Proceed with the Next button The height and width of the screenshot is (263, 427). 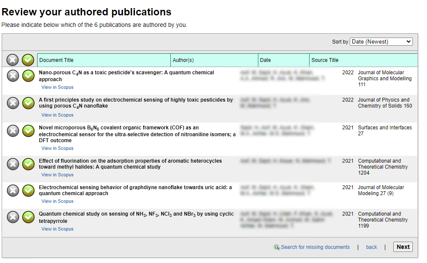click(x=403, y=247)
